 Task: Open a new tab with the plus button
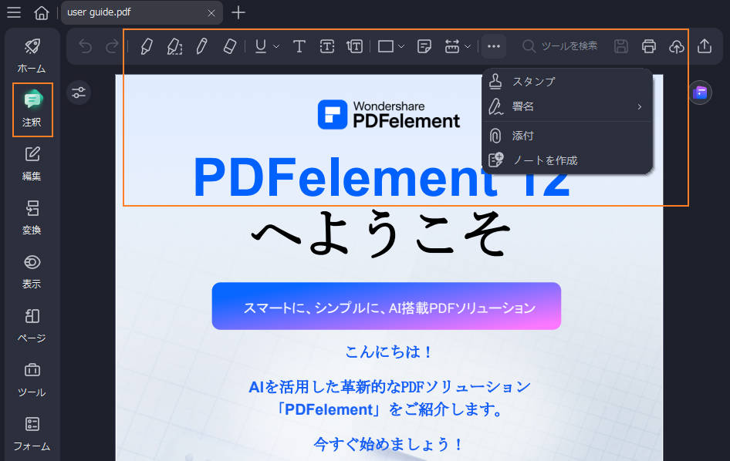(238, 12)
